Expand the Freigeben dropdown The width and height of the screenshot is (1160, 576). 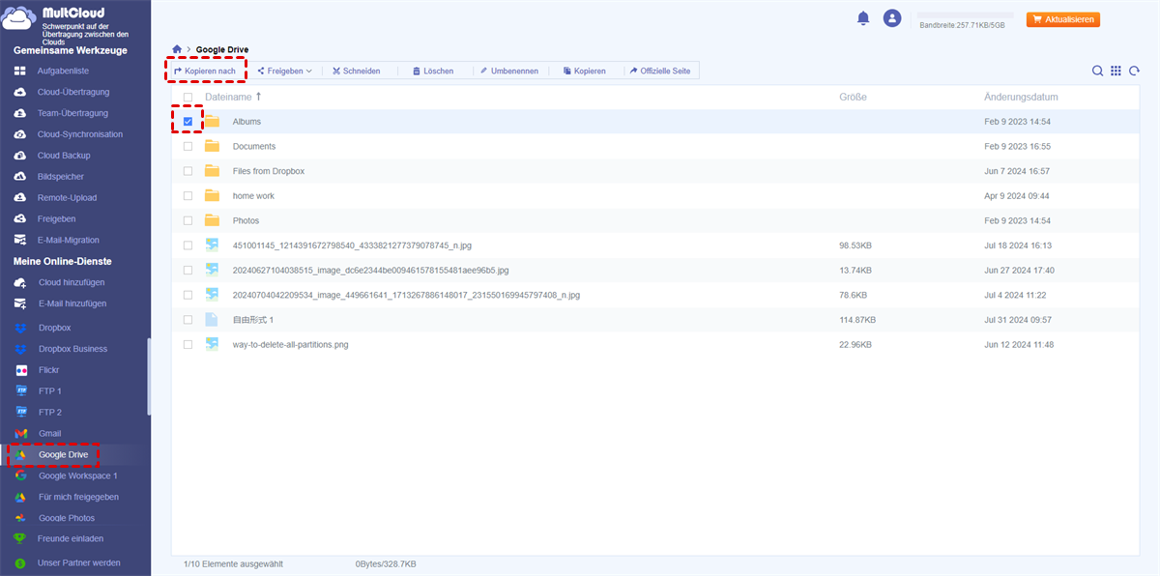[x=284, y=71]
